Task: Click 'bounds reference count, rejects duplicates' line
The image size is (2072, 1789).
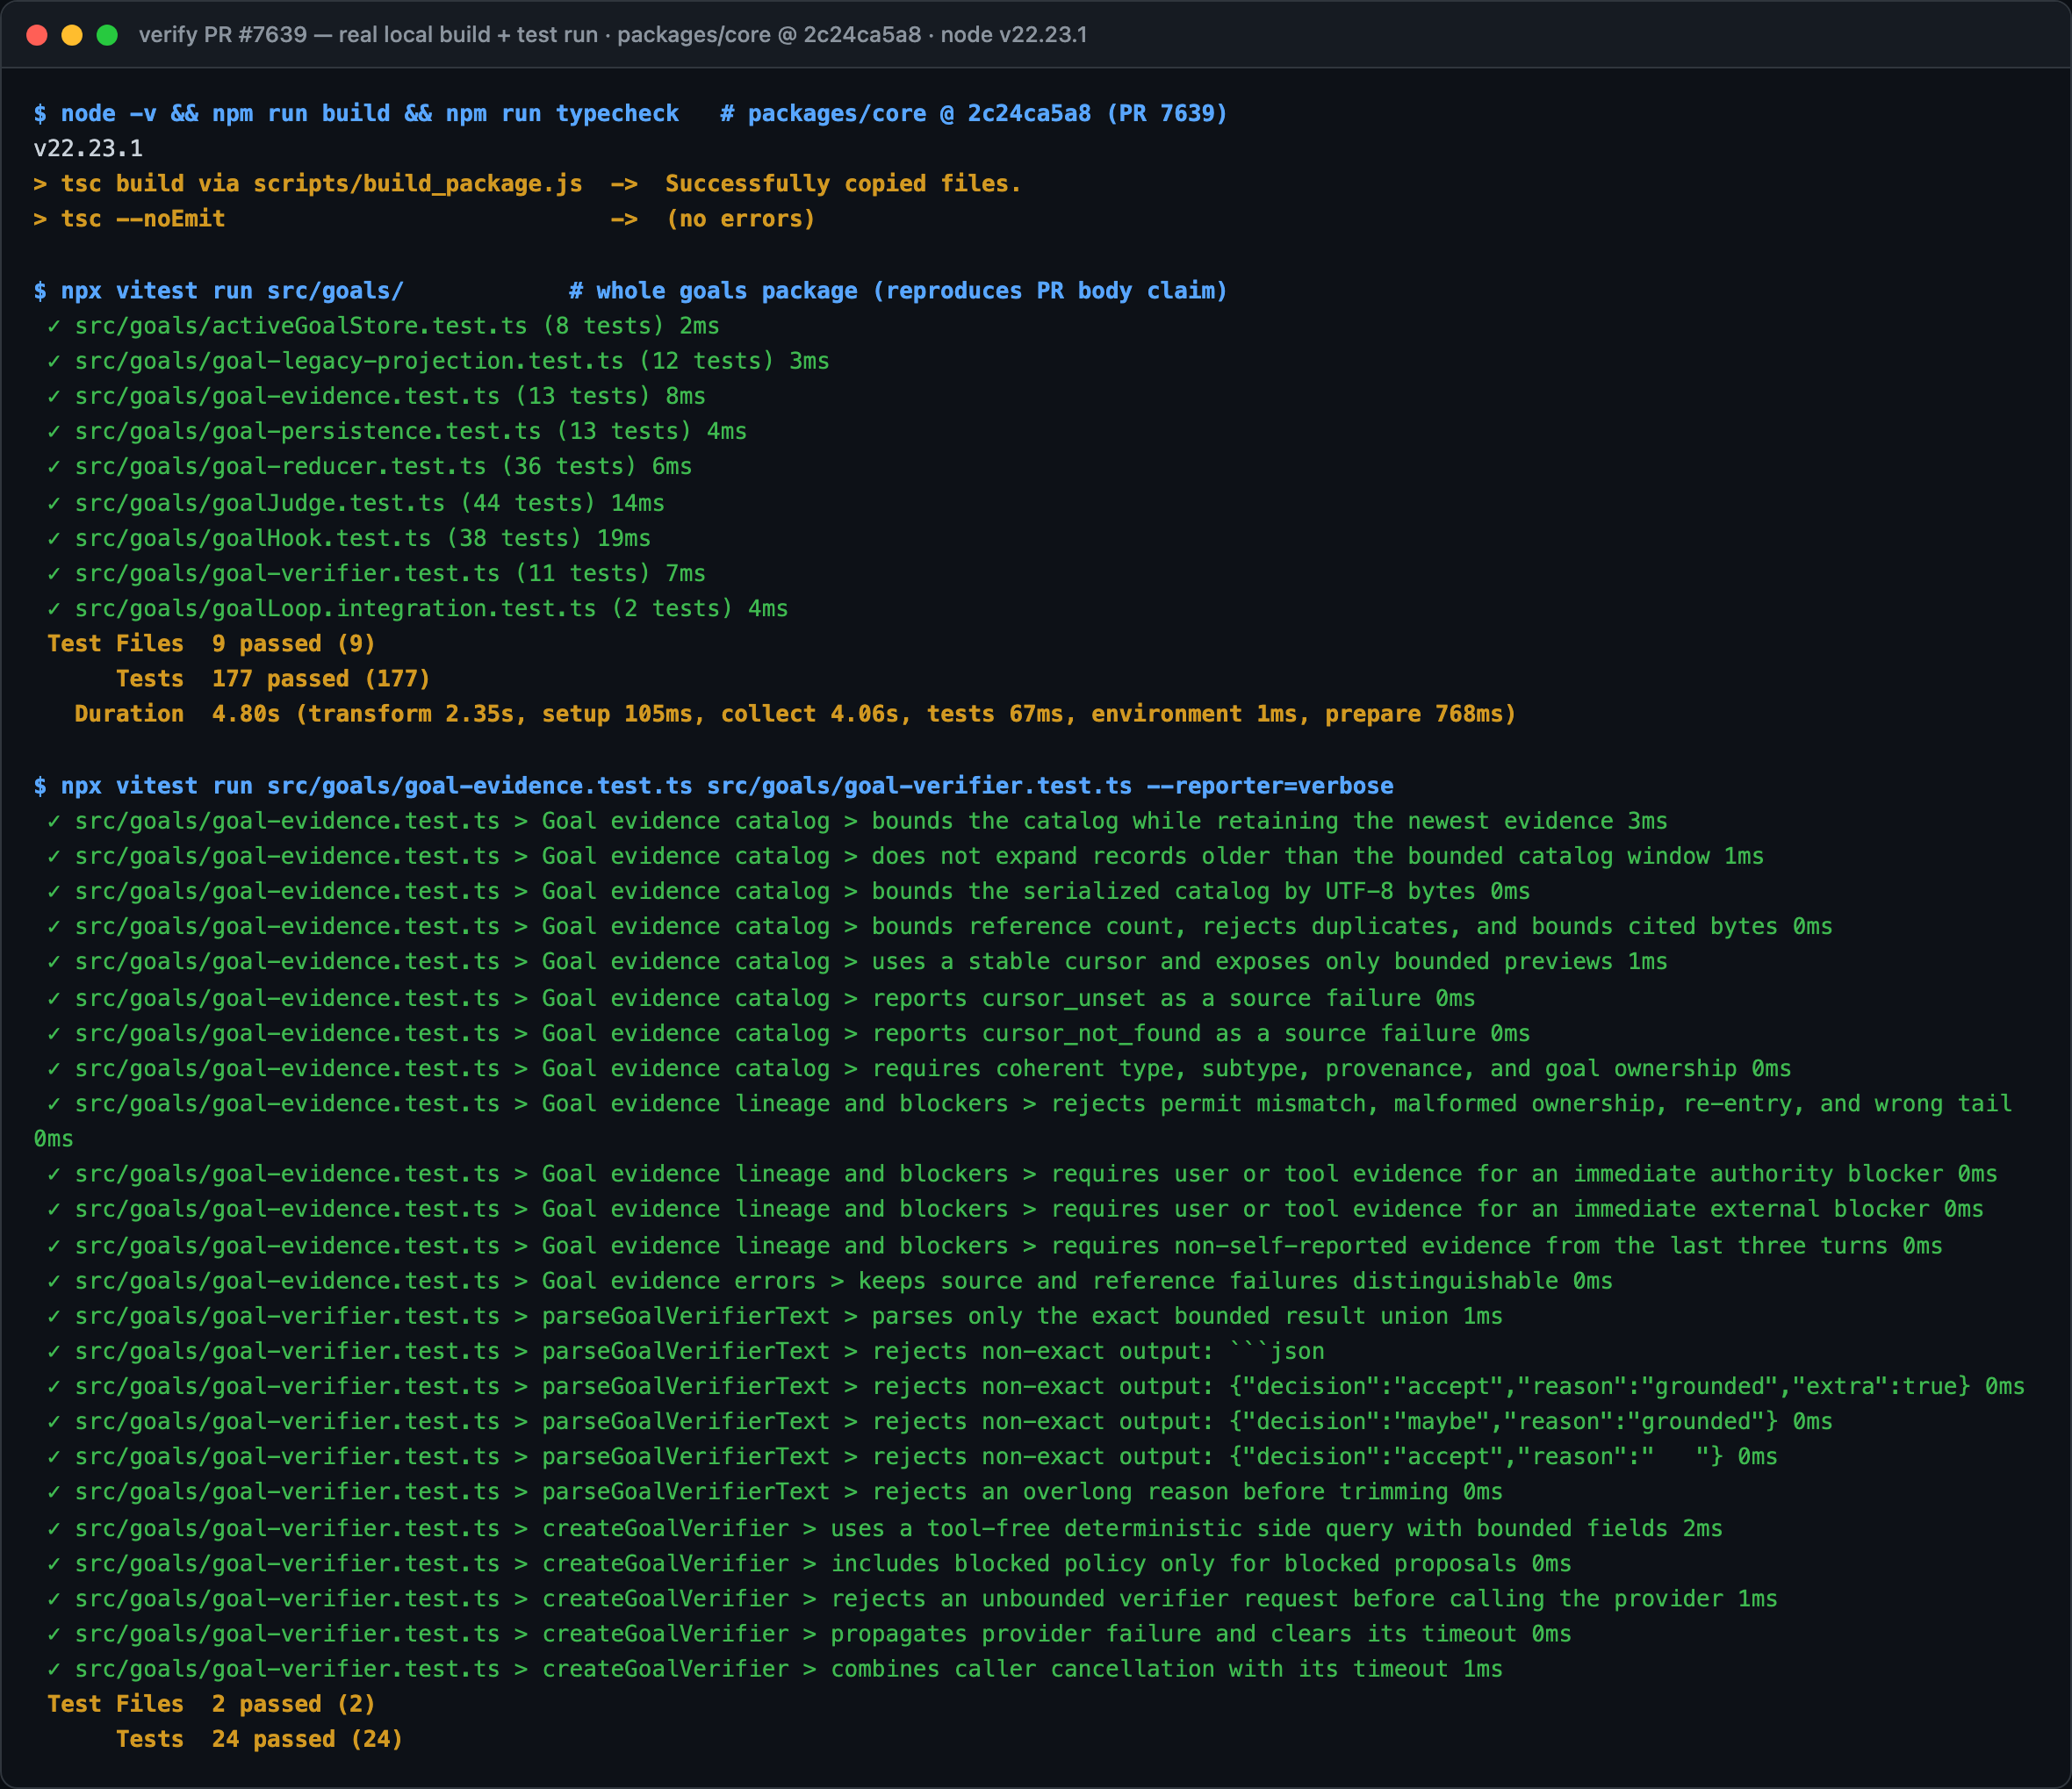Action: click(940, 925)
